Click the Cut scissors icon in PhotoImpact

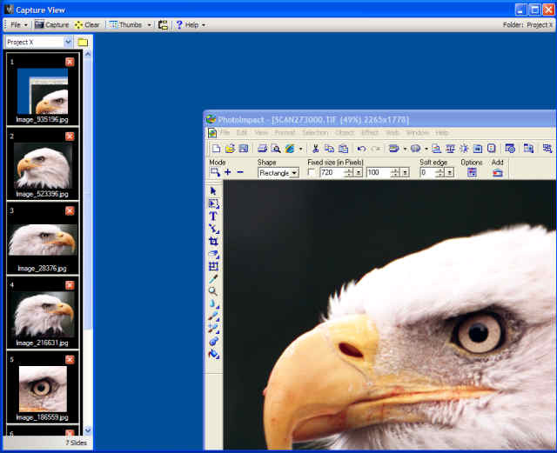[315, 149]
